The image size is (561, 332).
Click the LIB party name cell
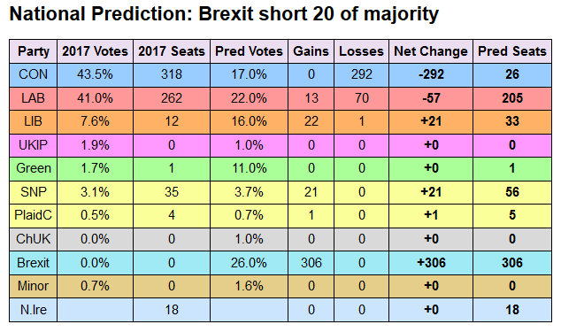tap(34, 121)
